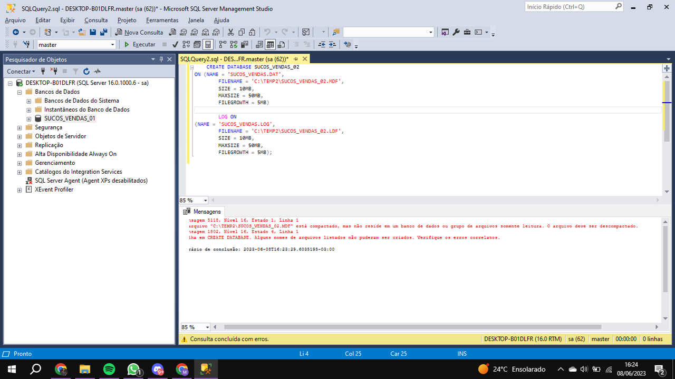
Task: Refresh the Object Explorer tree
Action: [x=86, y=71]
